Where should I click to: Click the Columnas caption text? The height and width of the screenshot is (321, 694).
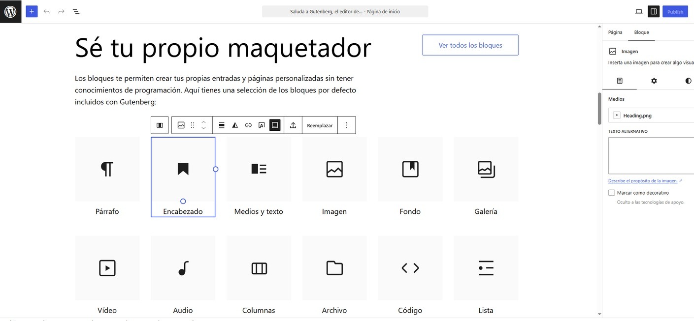click(259, 310)
